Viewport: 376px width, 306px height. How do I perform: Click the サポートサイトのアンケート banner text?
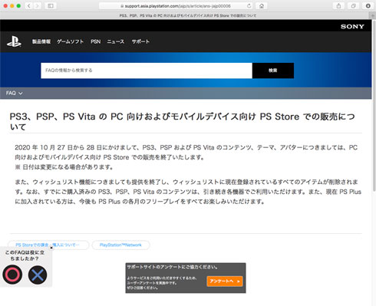pos(173,267)
